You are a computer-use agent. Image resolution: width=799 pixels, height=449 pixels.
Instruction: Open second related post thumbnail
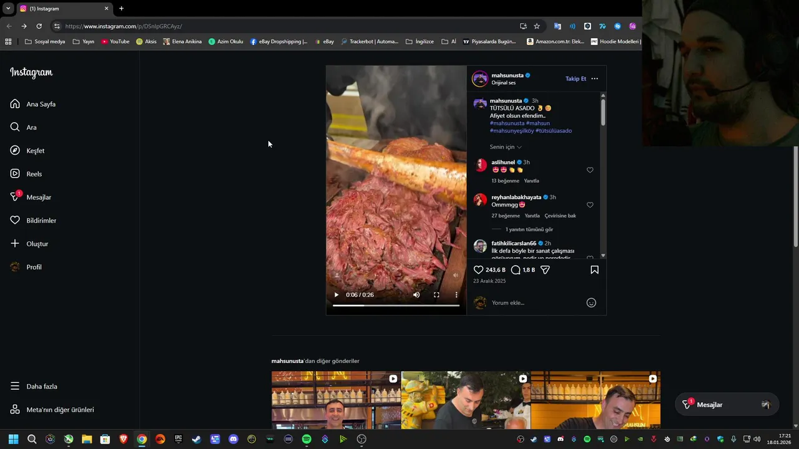[x=466, y=400]
